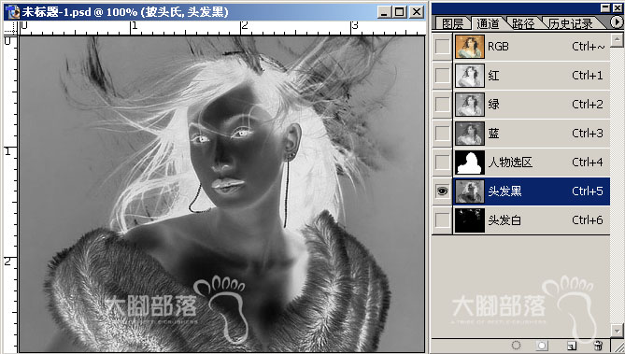Screen dimensions: 625x354
Task: Click the 人物选区 alpha channel thumbnail
Action: [470, 163]
